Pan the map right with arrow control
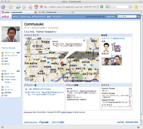143x129 pixels. click(x=30, y=43)
